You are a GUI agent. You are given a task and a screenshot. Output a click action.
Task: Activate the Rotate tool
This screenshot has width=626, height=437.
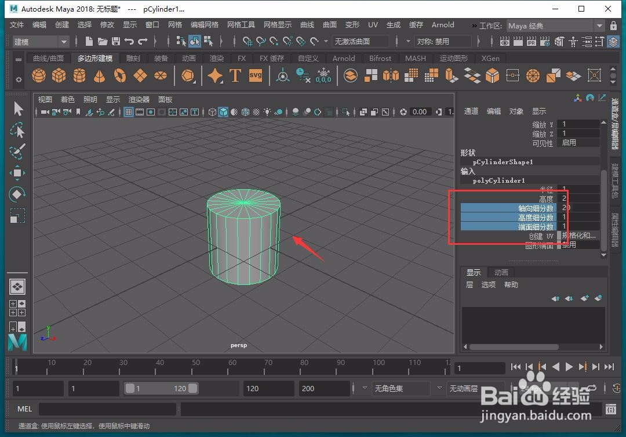17,194
